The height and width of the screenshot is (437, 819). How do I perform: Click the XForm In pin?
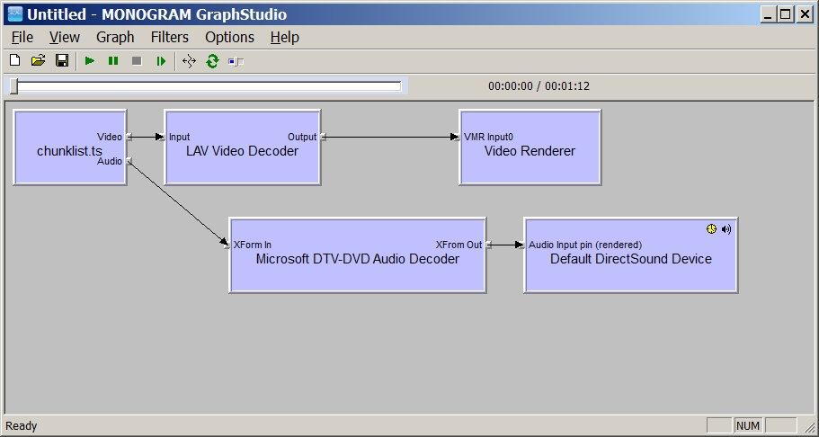click(x=227, y=245)
